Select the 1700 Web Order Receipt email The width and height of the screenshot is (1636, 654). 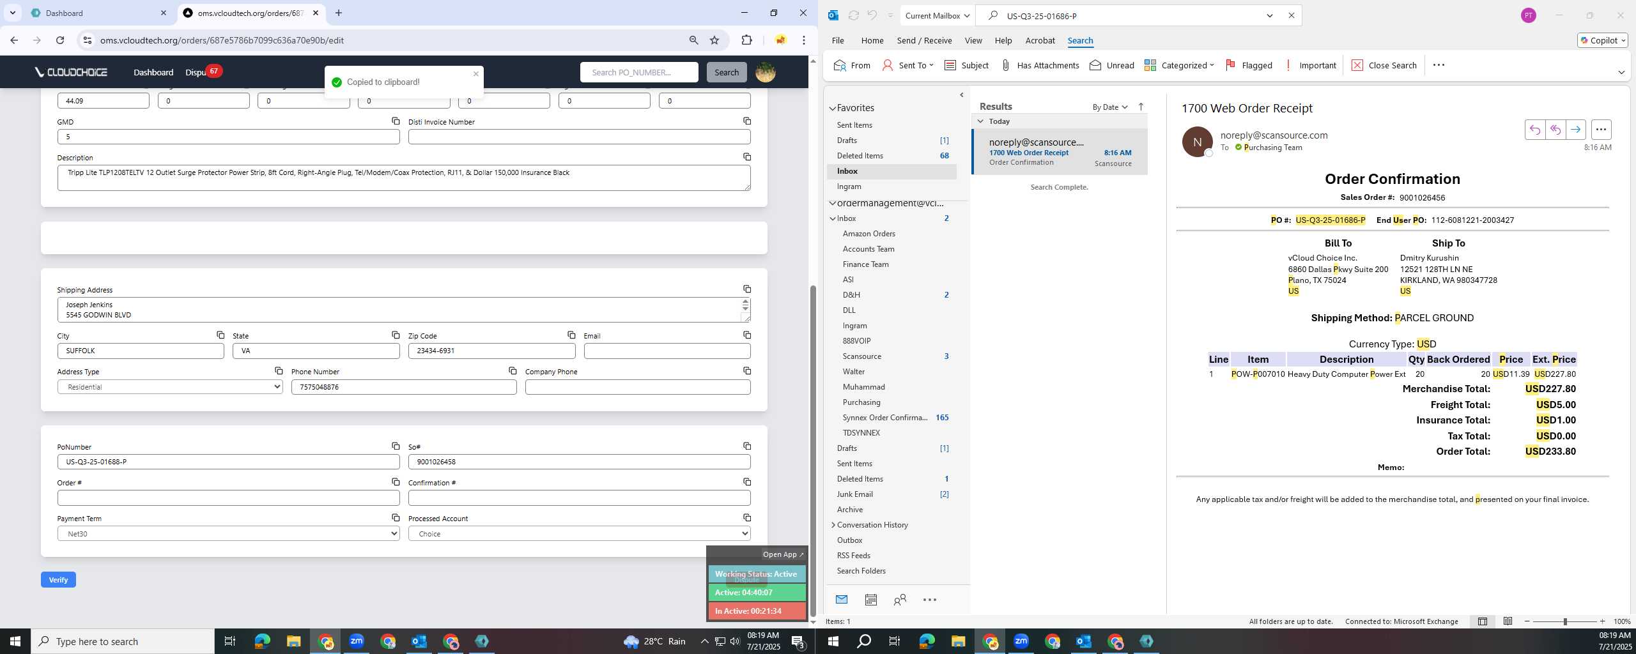click(1060, 152)
